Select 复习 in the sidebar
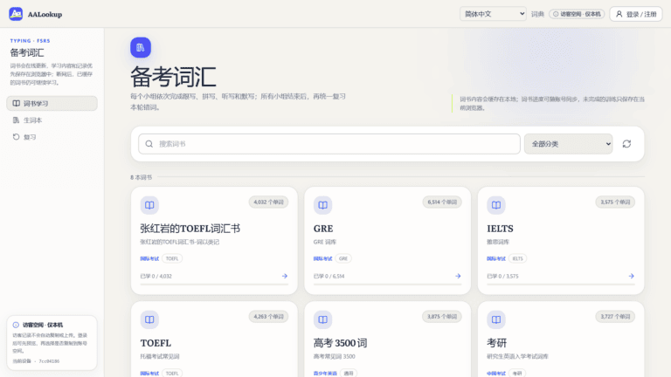This screenshot has height=377, width=671. coord(52,137)
